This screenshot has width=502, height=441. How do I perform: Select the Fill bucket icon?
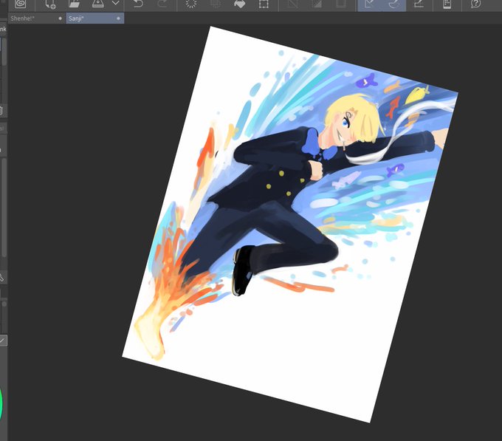239,4
